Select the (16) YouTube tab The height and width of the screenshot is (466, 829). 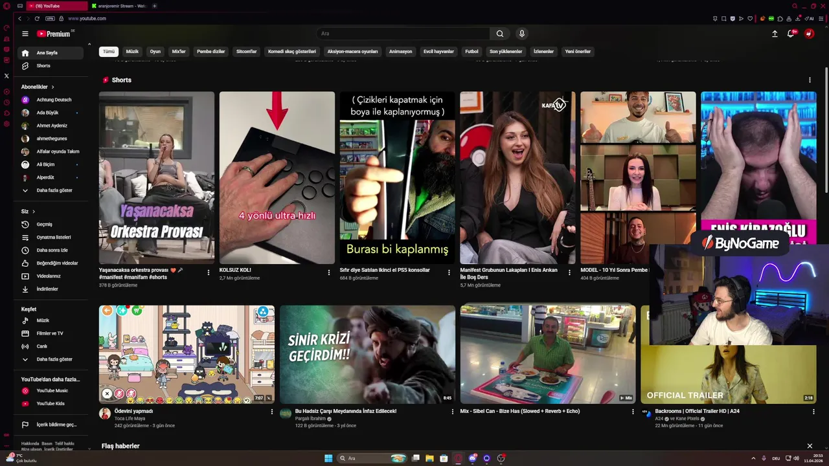56,6
